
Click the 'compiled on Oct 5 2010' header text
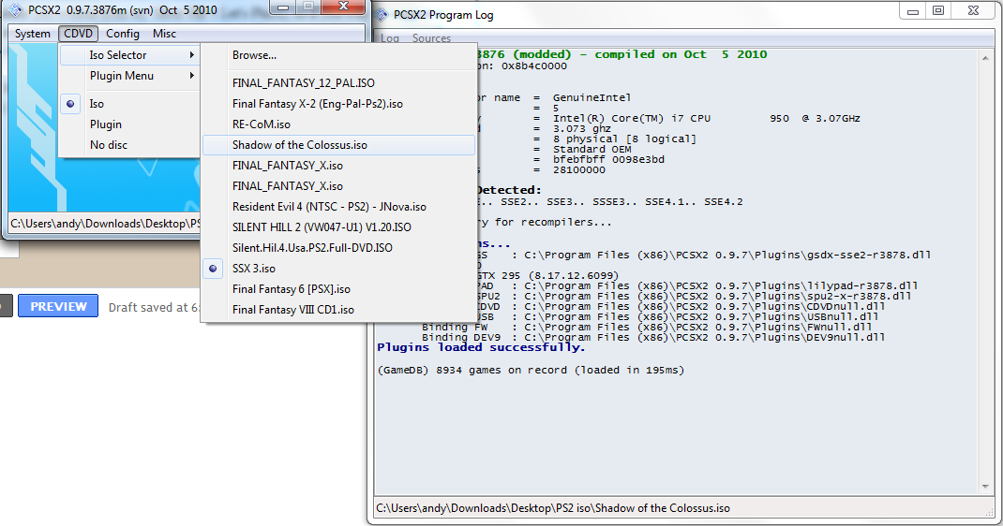coord(681,54)
